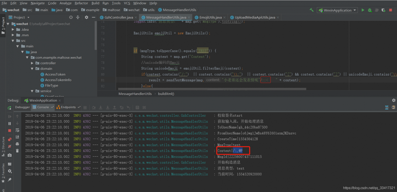View breakpoints with the double red circle icon
397x192 pixels.
10,139
